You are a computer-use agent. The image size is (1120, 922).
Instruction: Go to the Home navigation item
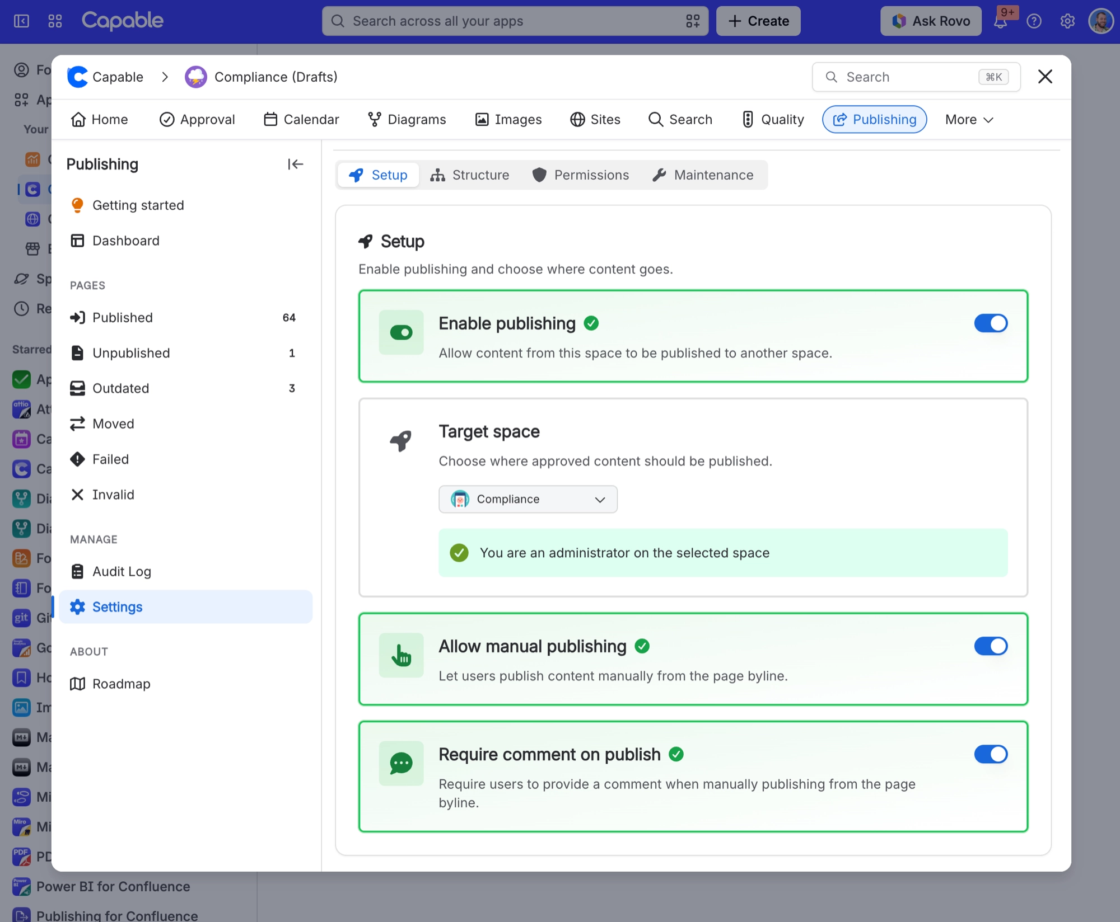[x=99, y=120]
